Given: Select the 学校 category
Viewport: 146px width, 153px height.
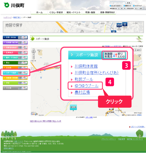Looking at the screenshot, I should 10,83.
